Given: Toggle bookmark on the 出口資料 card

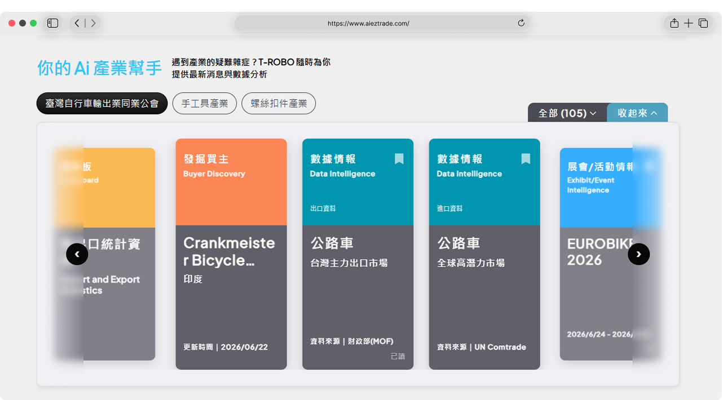Looking at the screenshot, I should pos(399,159).
